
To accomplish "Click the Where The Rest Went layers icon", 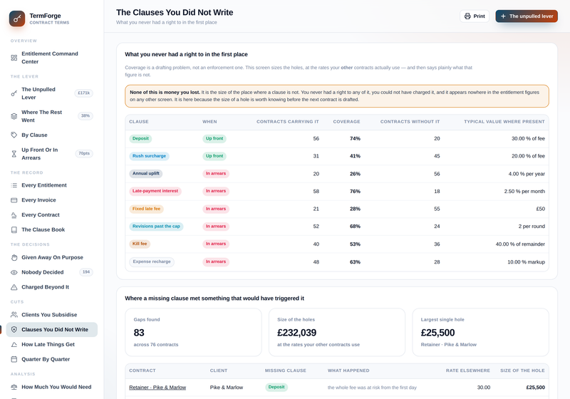I will pyautogui.click(x=14, y=116).
